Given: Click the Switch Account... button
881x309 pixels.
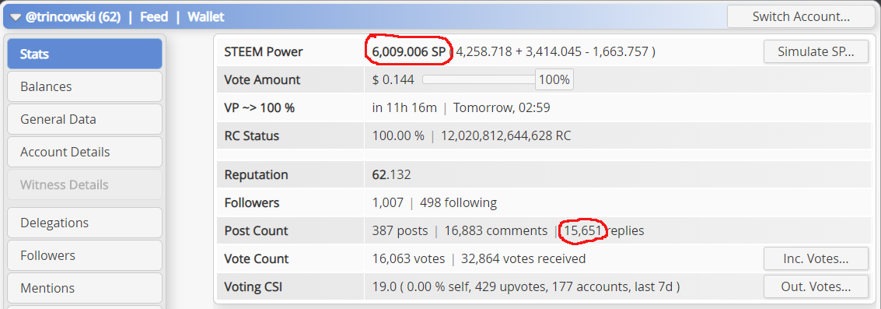Looking at the screenshot, I should pos(801,16).
